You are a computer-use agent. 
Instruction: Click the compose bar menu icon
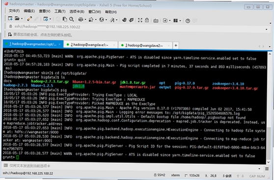tap(267, 169)
